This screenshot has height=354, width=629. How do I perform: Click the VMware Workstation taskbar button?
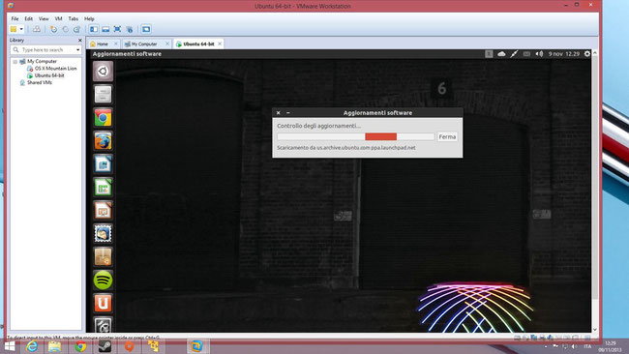[x=196, y=346]
